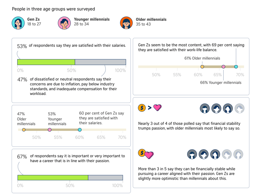Click the "61% Older millennials" label
The height and width of the screenshot is (196, 256).
point(202,58)
